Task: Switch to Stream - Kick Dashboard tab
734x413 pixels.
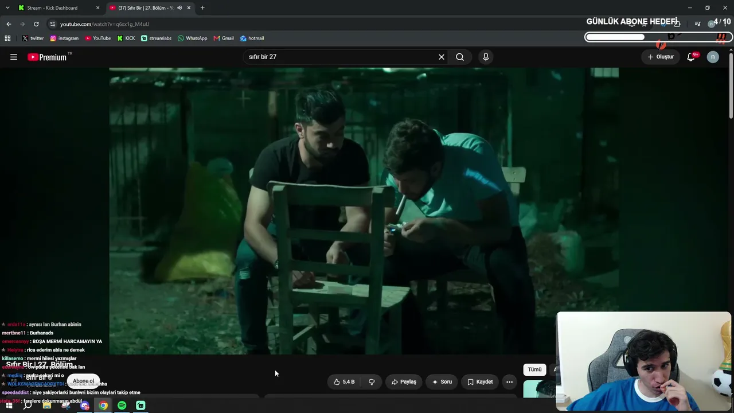Action: 59,8
